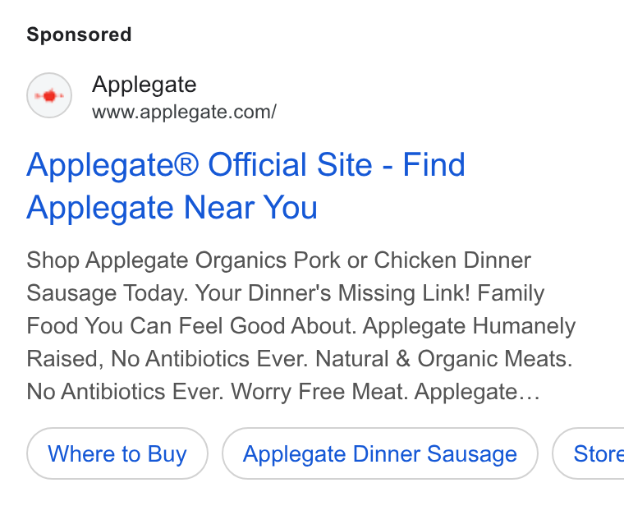Click the trailing ellipsis after 'Applegate'
624x506 pixels.
click(528, 392)
